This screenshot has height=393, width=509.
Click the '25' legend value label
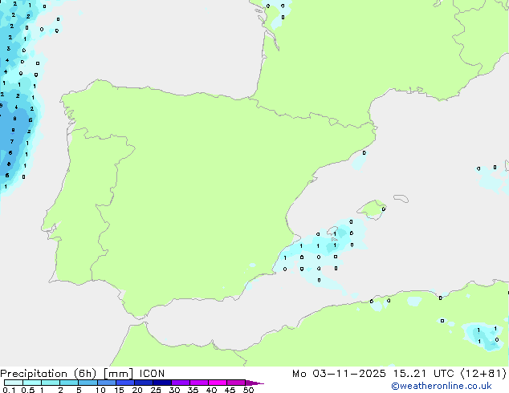pyautogui.click(x=156, y=390)
